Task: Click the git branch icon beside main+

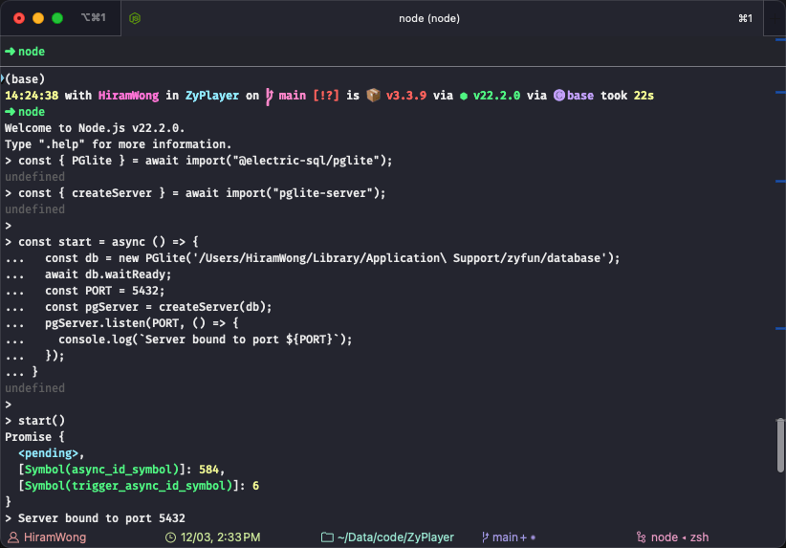Action: (x=486, y=537)
